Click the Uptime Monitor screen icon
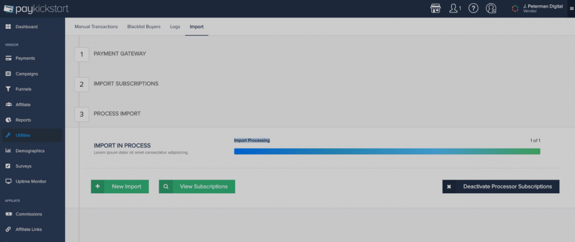Screen dimensions: 575x242 click(x=8, y=181)
